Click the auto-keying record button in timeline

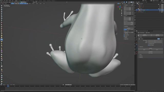click(x=63, y=85)
